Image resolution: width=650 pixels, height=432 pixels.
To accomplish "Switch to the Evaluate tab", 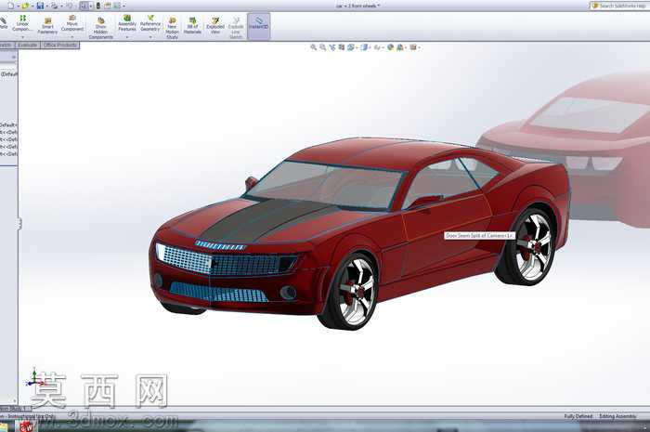I will (27, 45).
